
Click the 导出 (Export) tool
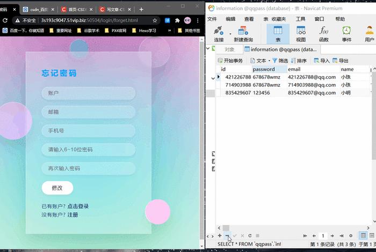pos(340,61)
